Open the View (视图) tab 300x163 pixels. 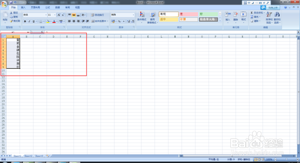tap(77, 8)
